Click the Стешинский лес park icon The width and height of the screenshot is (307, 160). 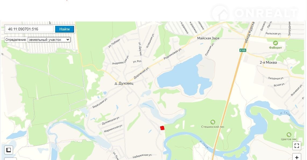point(213,122)
